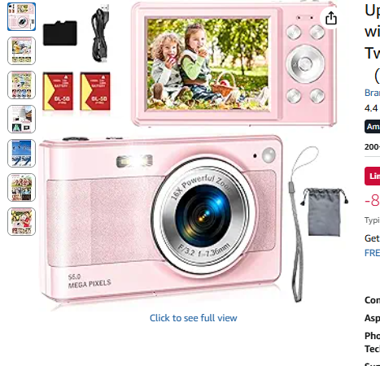Open the sixth thumbnail photo collage
This screenshot has height=366, width=380.
pos(21,187)
